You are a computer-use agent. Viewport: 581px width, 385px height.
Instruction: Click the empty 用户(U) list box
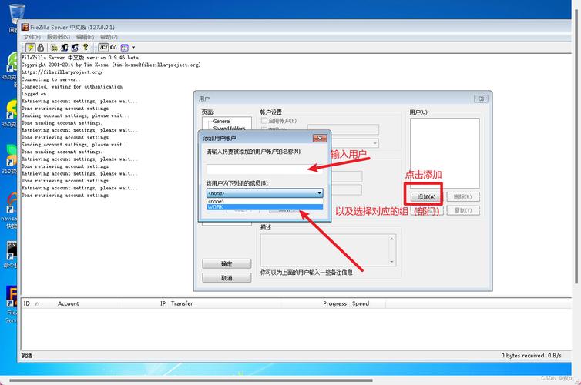pos(445,153)
